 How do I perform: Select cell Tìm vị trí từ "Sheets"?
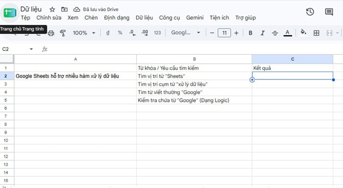pos(194,76)
